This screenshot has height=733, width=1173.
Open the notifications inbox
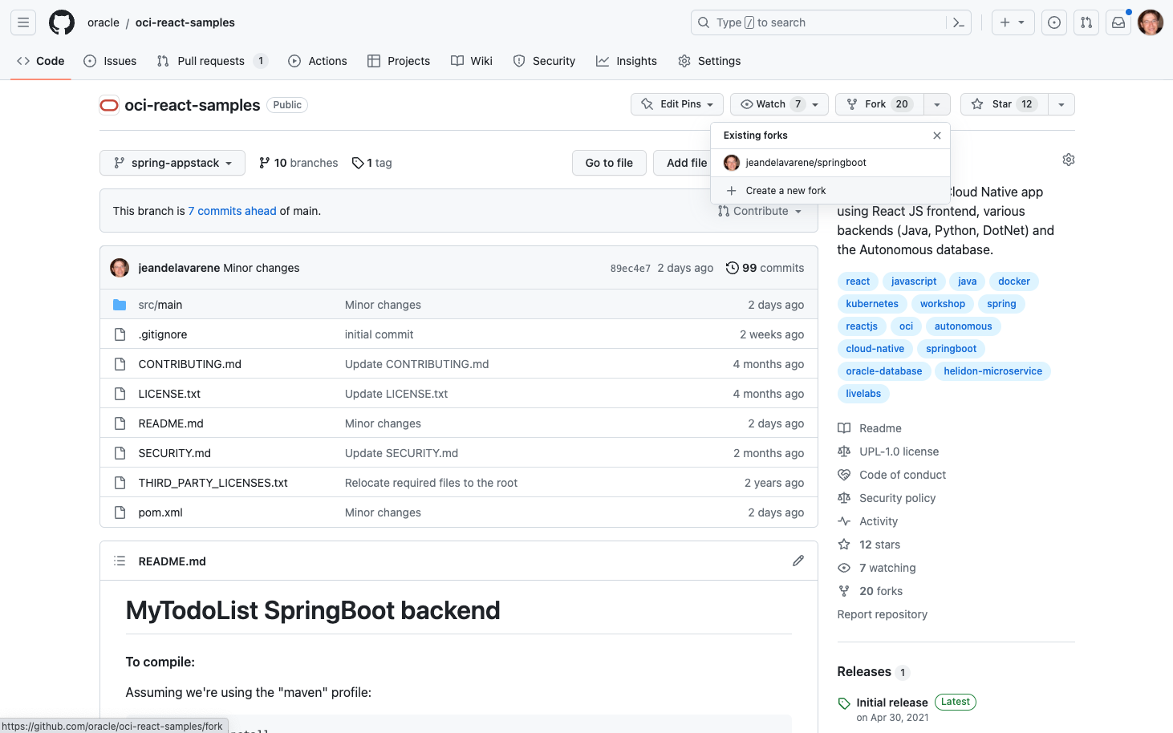[1118, 22]
